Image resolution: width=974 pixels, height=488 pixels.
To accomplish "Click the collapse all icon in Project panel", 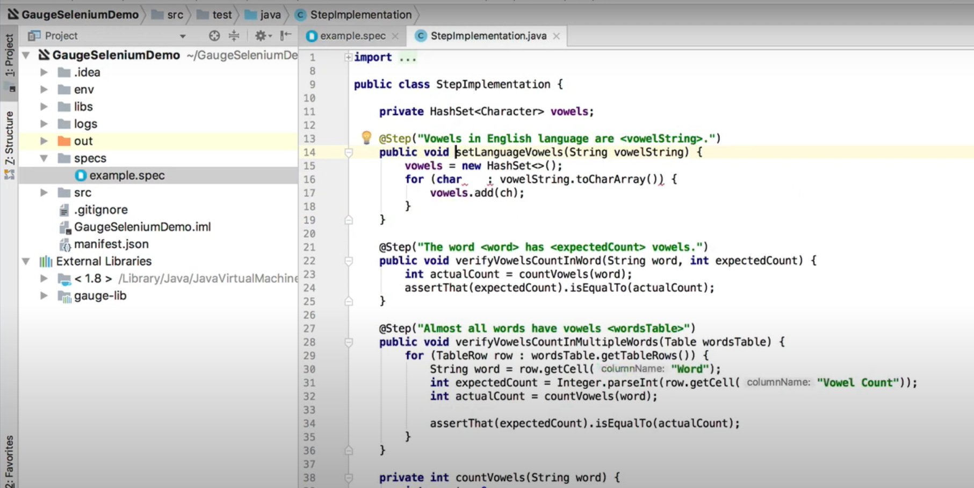I will click(x=234, y=36).
